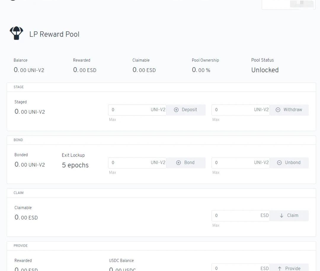This screenshot has height=271, width=320.
Task: Click Max under the Deposit field
Action: click(113, 120)
